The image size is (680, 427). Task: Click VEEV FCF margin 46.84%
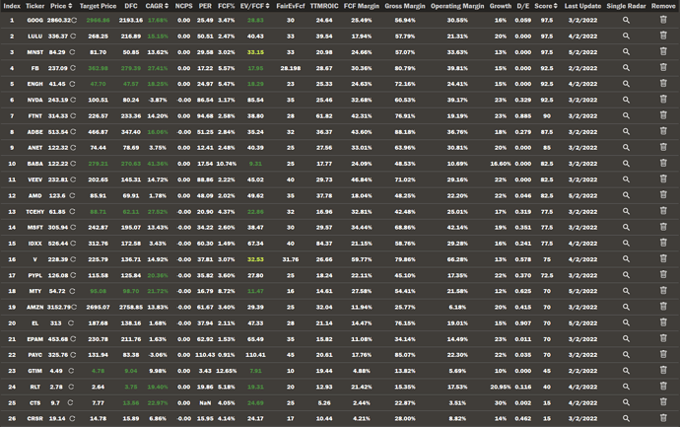tap(362, 179)
